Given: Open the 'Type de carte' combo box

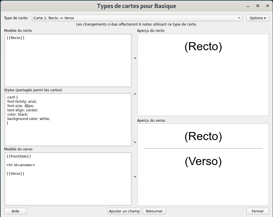Looking at the screenshot, I should (137, 18).
